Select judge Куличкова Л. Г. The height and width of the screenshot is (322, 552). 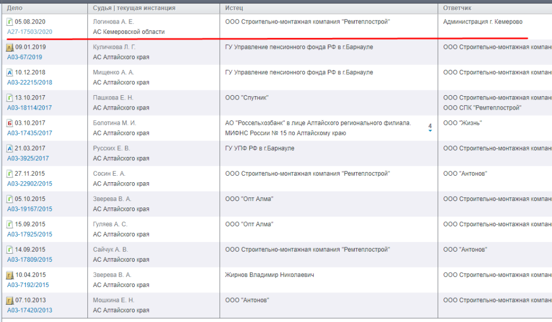click(114, 47)
